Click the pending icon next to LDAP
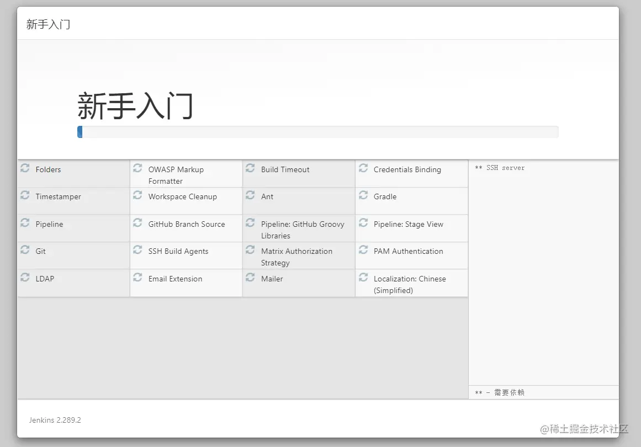 (25, 278)
